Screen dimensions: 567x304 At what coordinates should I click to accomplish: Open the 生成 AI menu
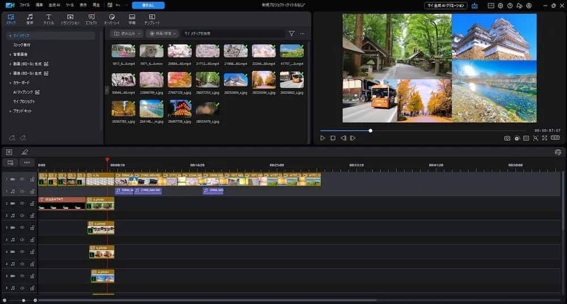(x=54, y=5)
